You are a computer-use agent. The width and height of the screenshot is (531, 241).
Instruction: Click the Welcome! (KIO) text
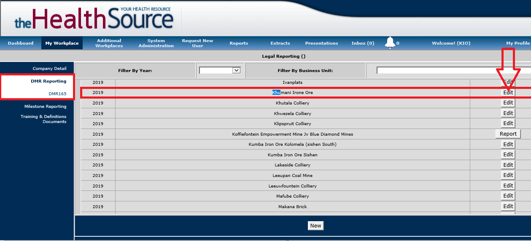pos(451,43)
